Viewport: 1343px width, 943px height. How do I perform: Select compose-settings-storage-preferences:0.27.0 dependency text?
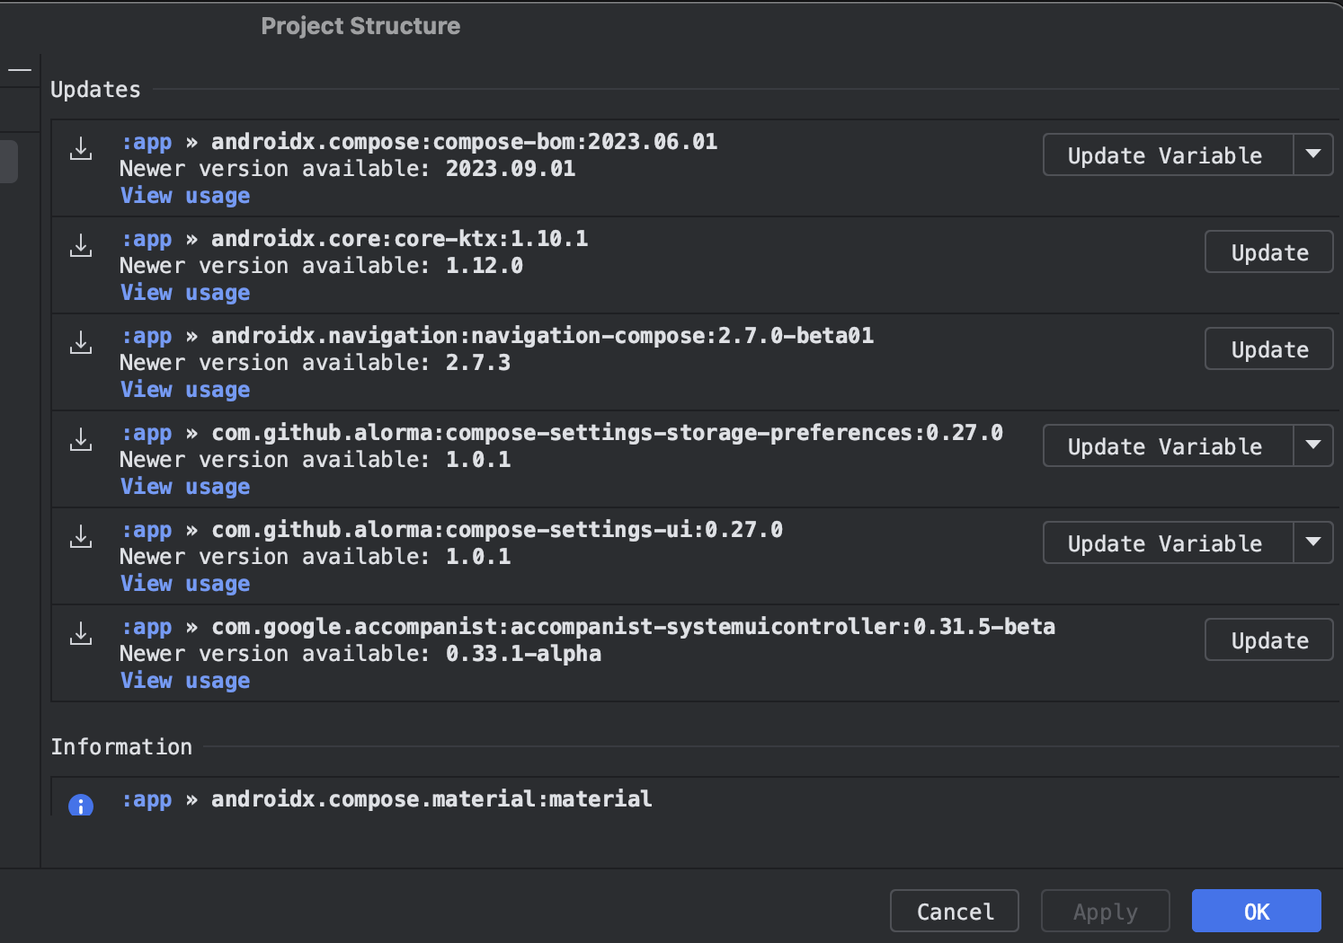[607, 433]
